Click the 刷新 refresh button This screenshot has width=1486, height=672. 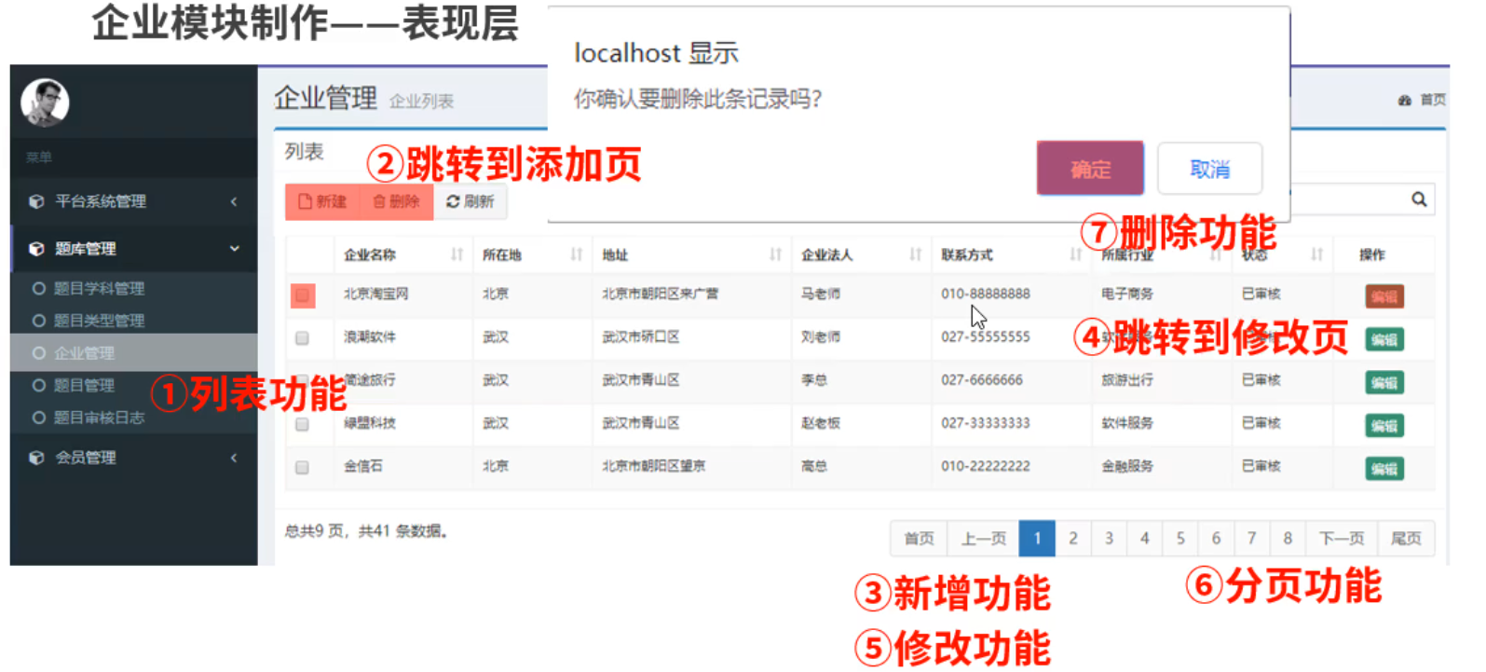pos(470,201)
